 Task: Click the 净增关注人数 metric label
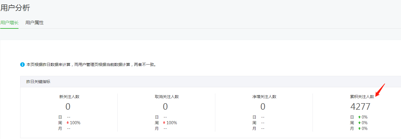[264, 97]
